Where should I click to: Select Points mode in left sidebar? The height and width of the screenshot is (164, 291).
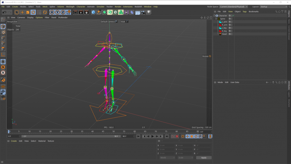[3, 38]
